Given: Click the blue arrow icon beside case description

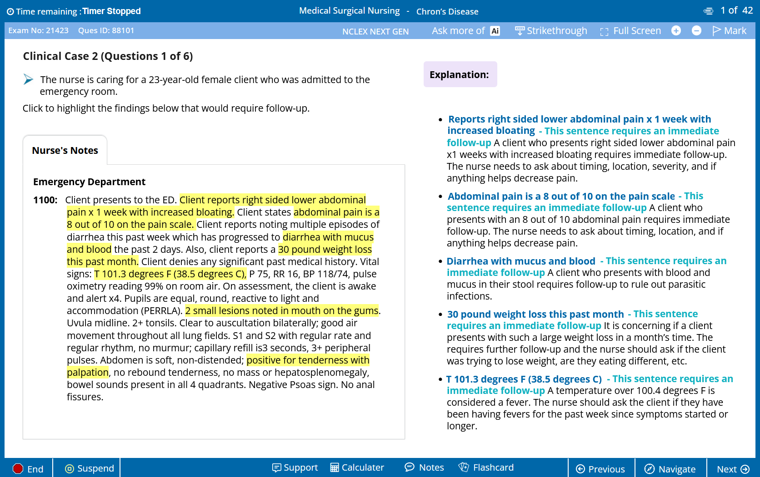Looking at the screenshot, I should (28, 79).
